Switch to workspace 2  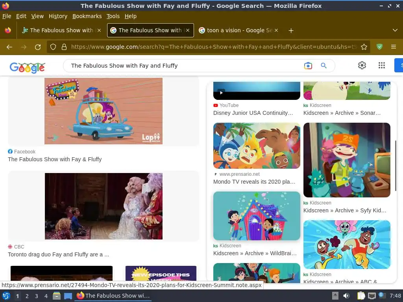pos(27,296)
